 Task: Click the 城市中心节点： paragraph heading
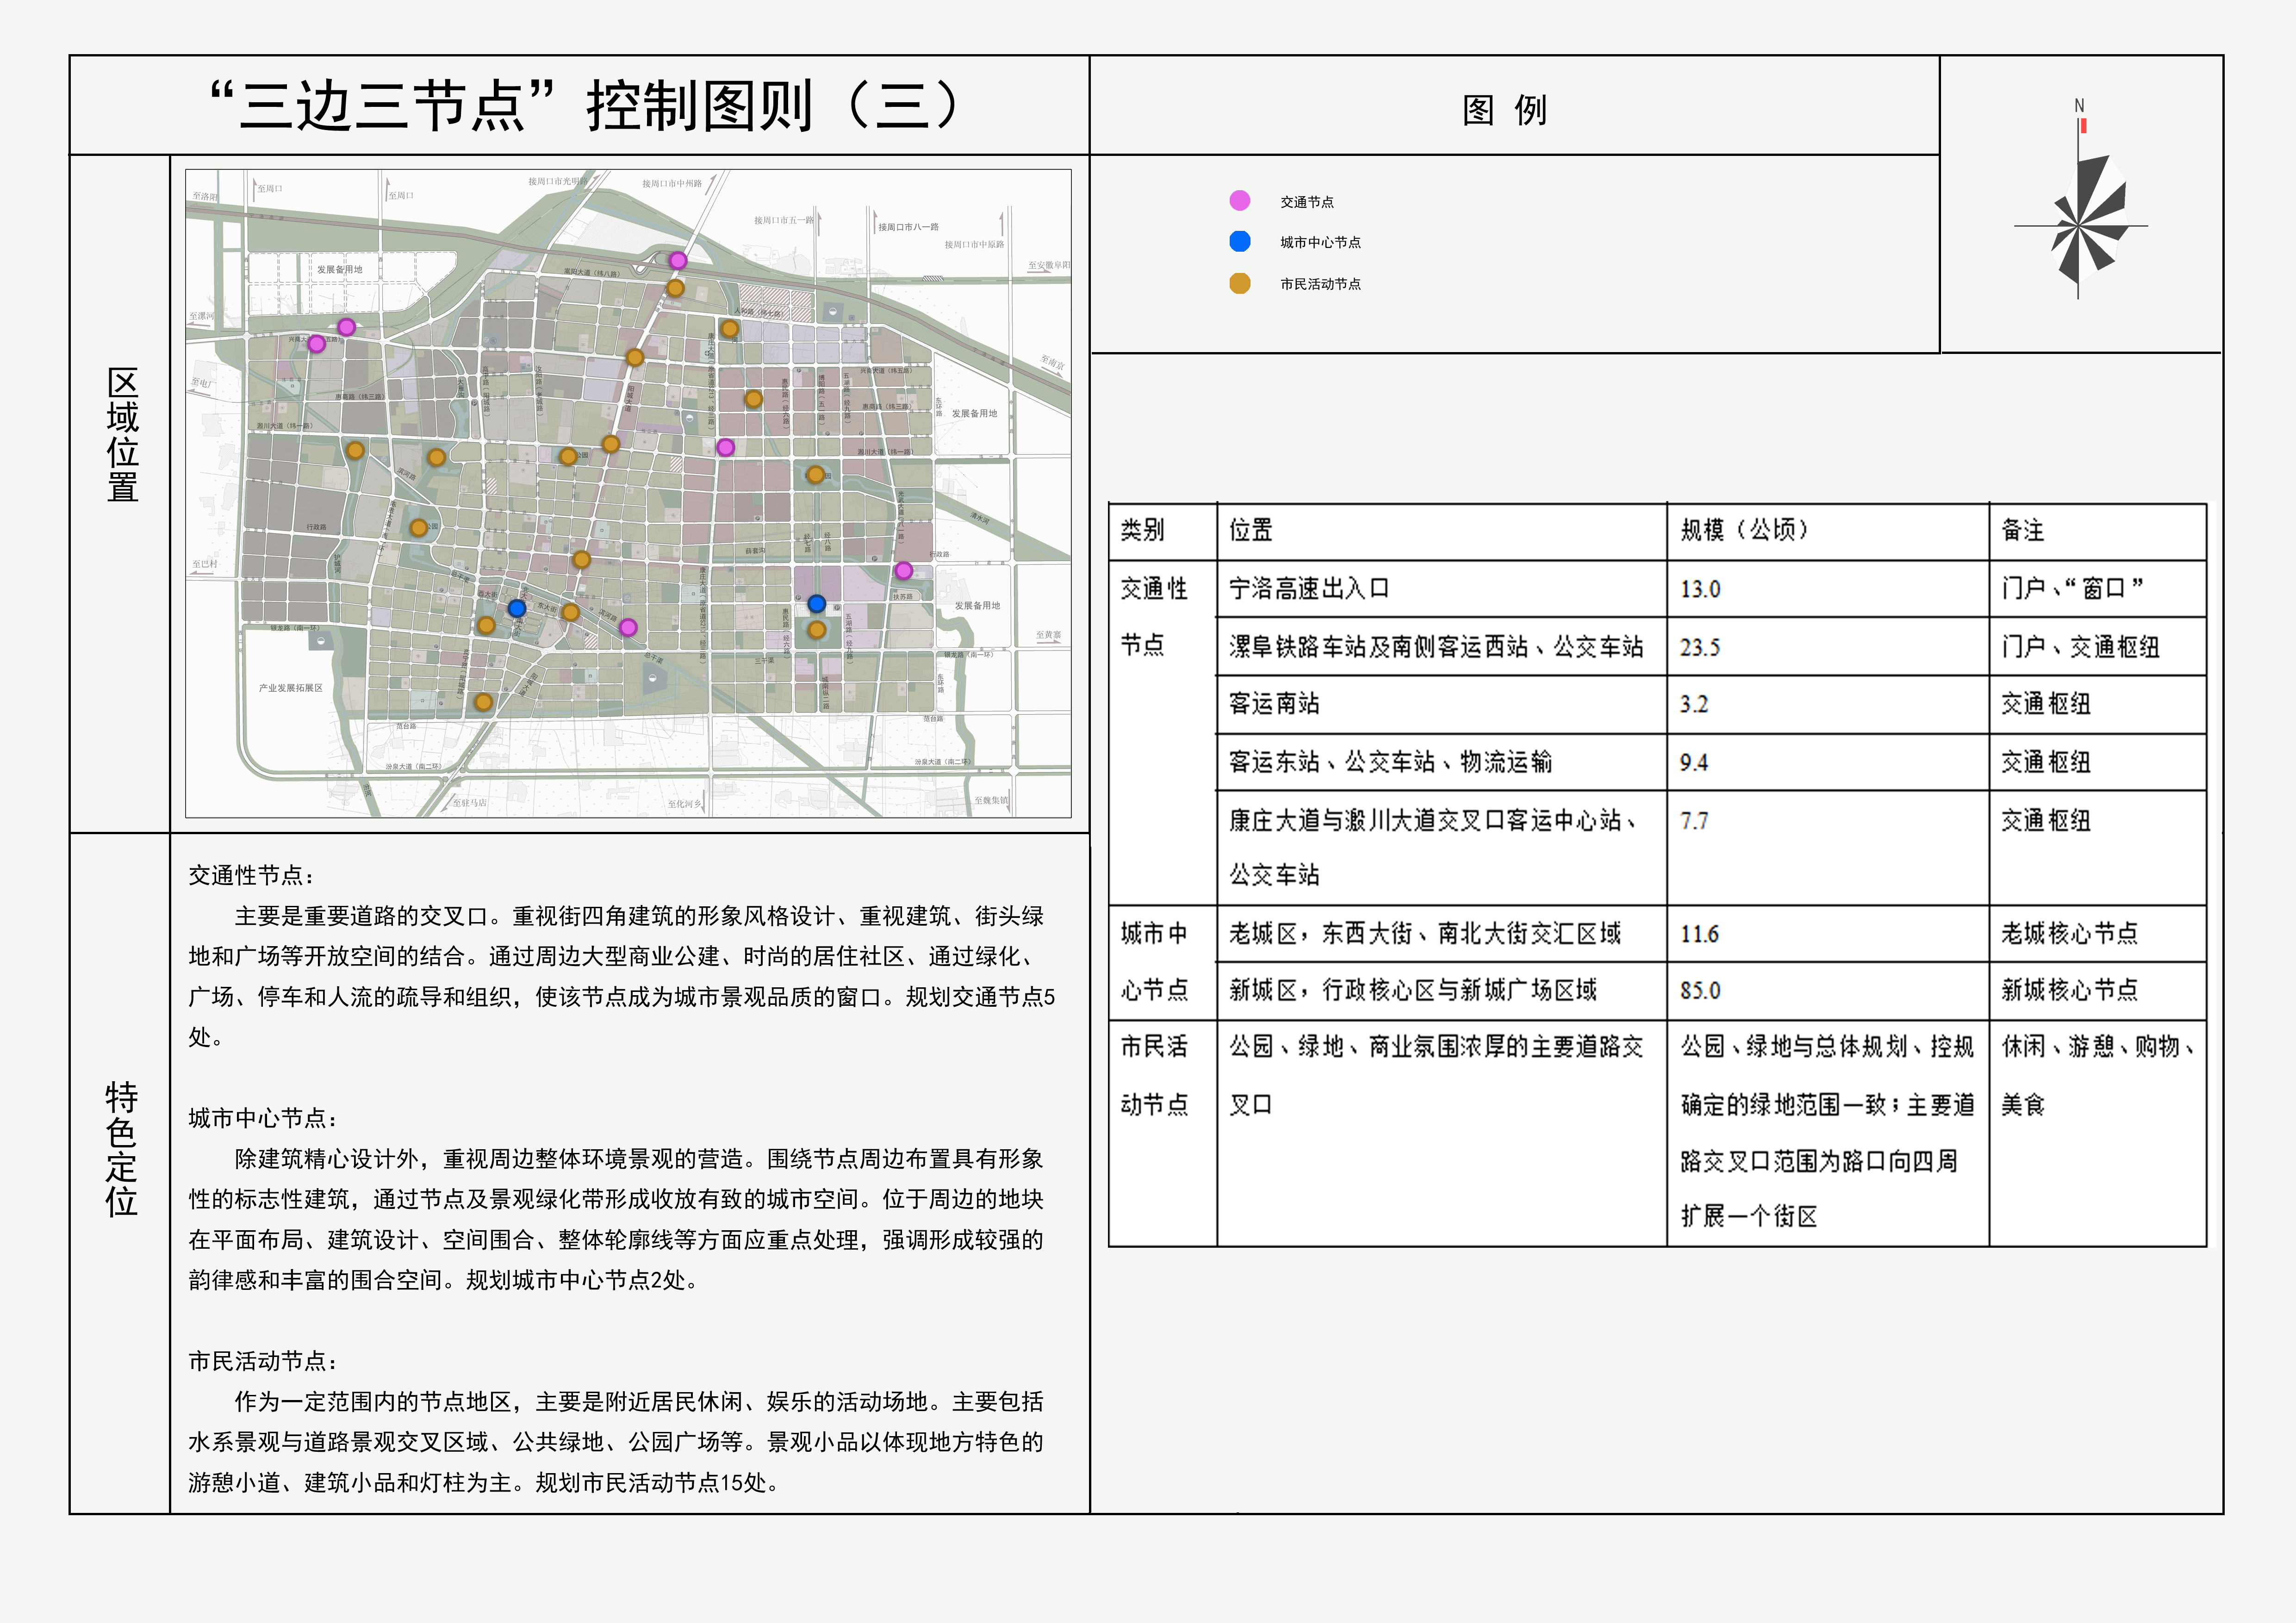263,1118
